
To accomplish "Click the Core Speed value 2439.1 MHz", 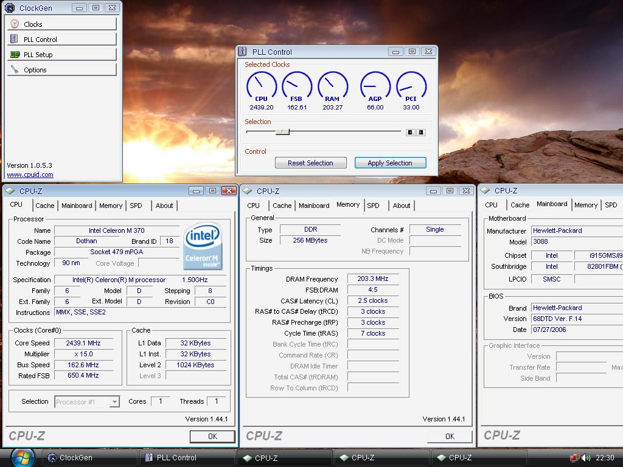I will 83,343.
